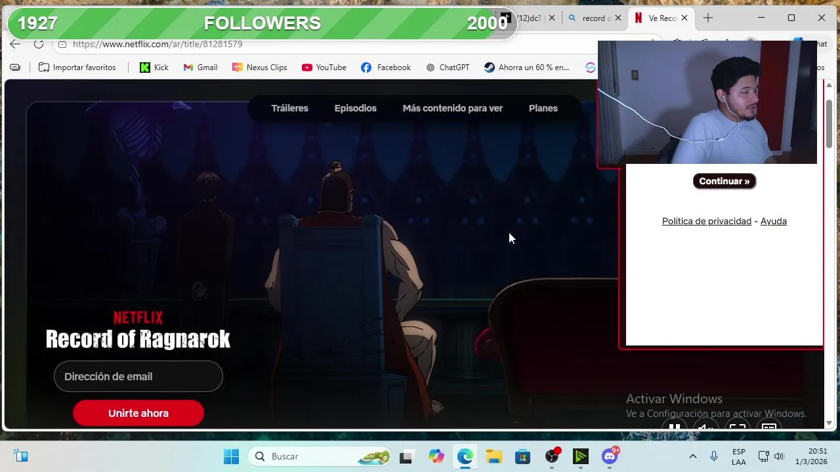Open the swirl-icon bookmark after Ahorra
This screenshot has width=840, height=472.
coord(590,68)
